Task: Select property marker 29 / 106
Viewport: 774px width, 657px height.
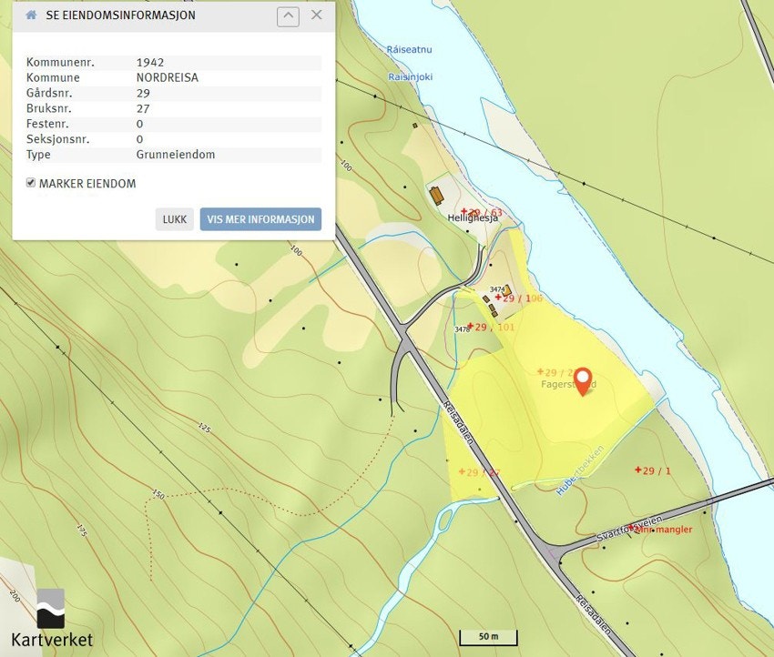Action: (518, 298)
